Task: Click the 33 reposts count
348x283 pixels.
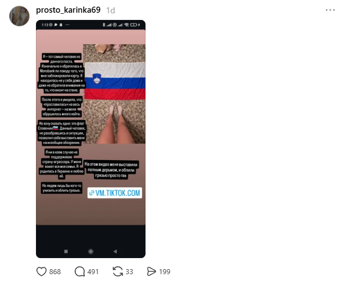Action: [x=129, y=272]
